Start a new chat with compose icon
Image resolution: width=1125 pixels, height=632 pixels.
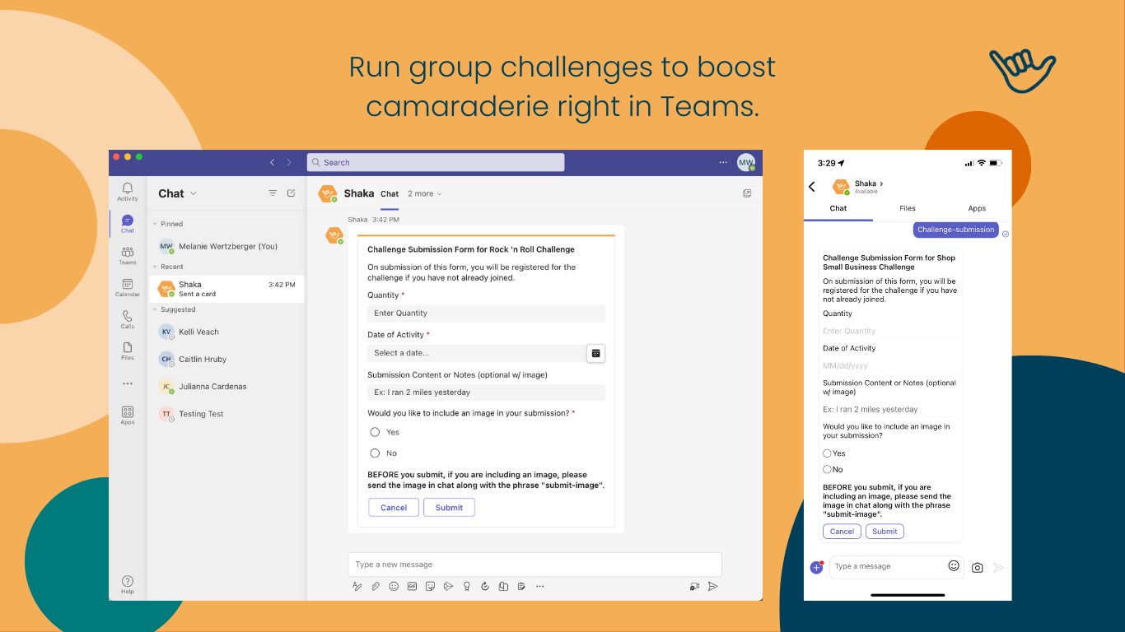pyautogui.click(x=291, y=193)
